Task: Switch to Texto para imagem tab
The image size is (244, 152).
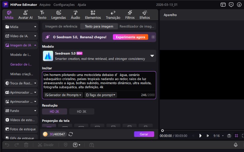Action: [x=99, y=26]
